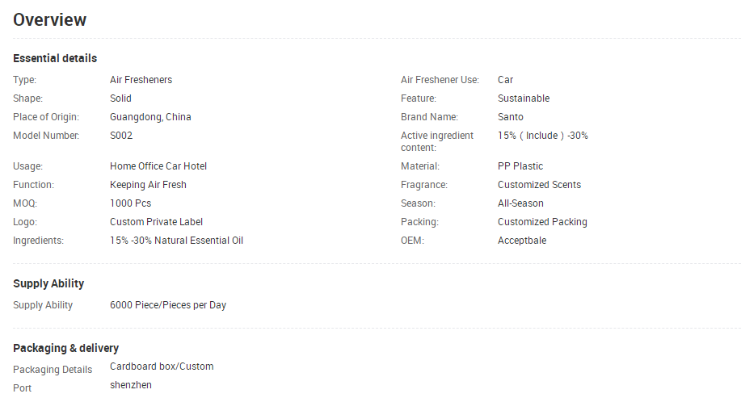Select the Custom Private Label logo value
The width and height of the screenshot is (741, 398).
pos(156,222)
